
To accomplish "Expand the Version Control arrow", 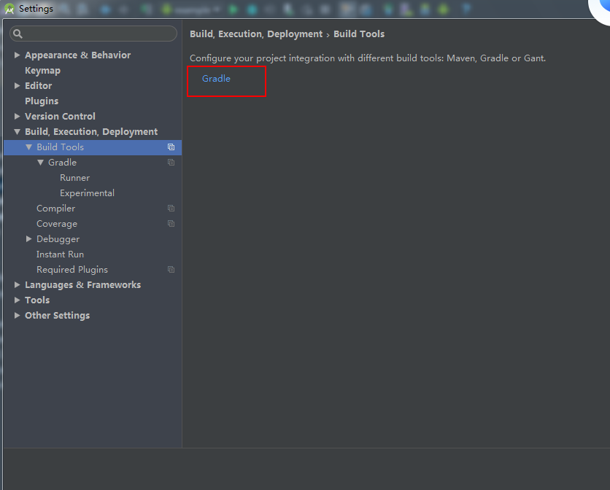I will pyautogui.click(x=17, y=116).
